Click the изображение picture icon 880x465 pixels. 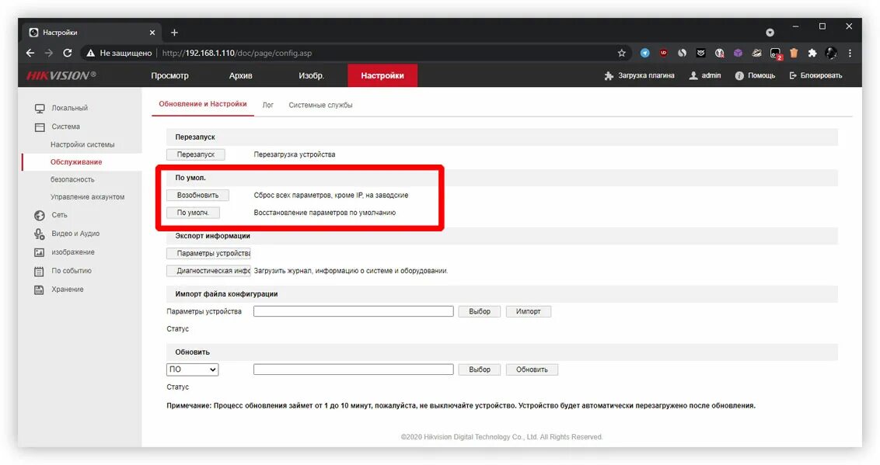pyautogui.click(x=40, y=252)
